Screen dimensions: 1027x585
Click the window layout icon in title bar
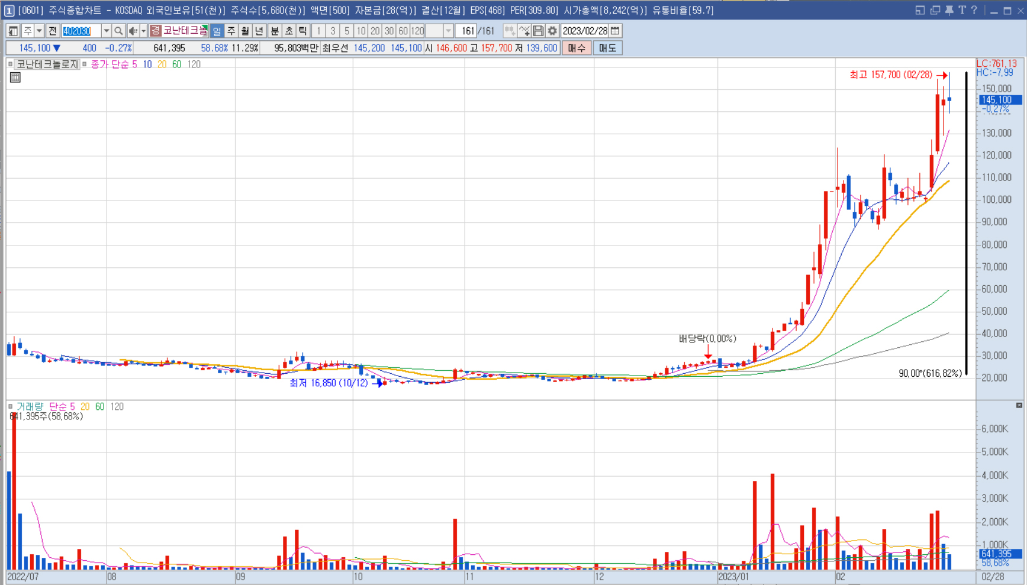point(920,10)
